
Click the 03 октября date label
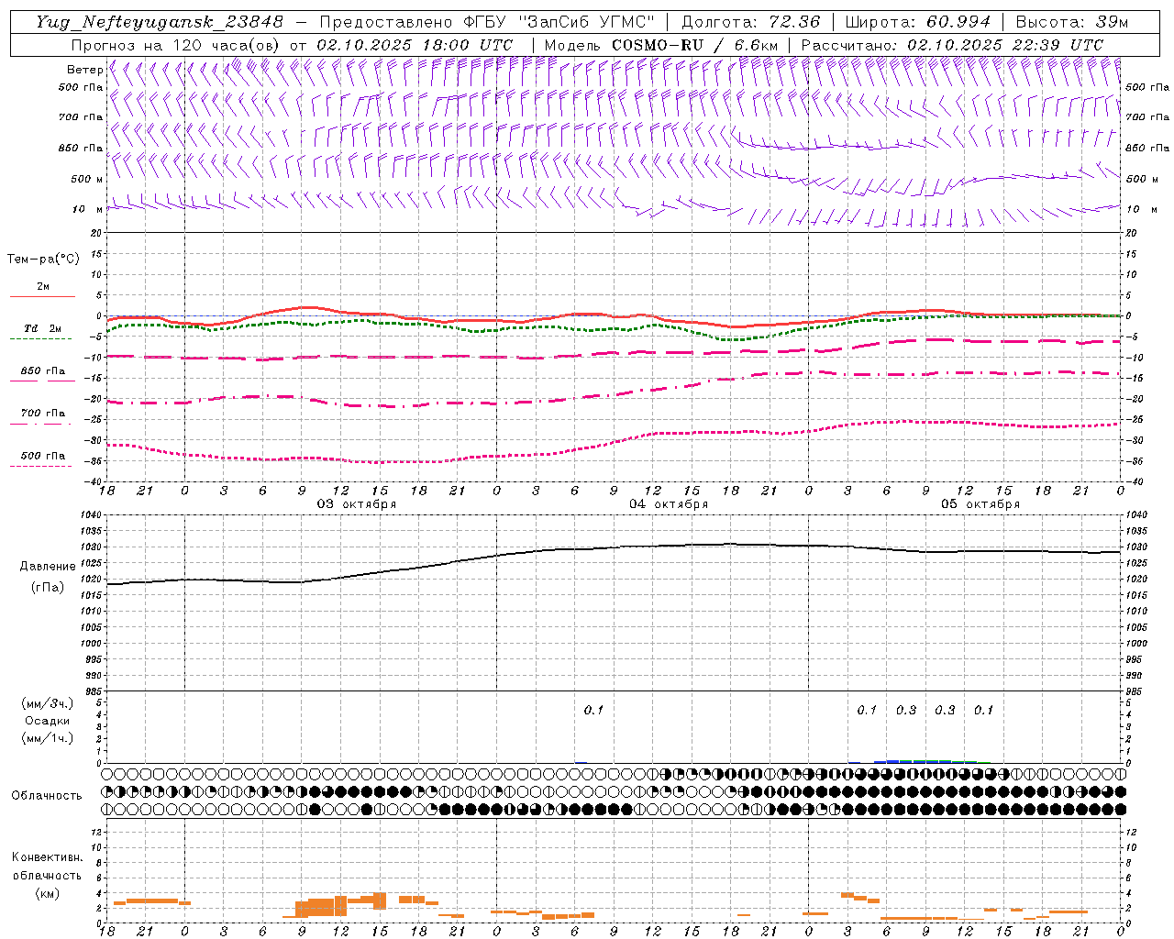(x=357, y=504)
